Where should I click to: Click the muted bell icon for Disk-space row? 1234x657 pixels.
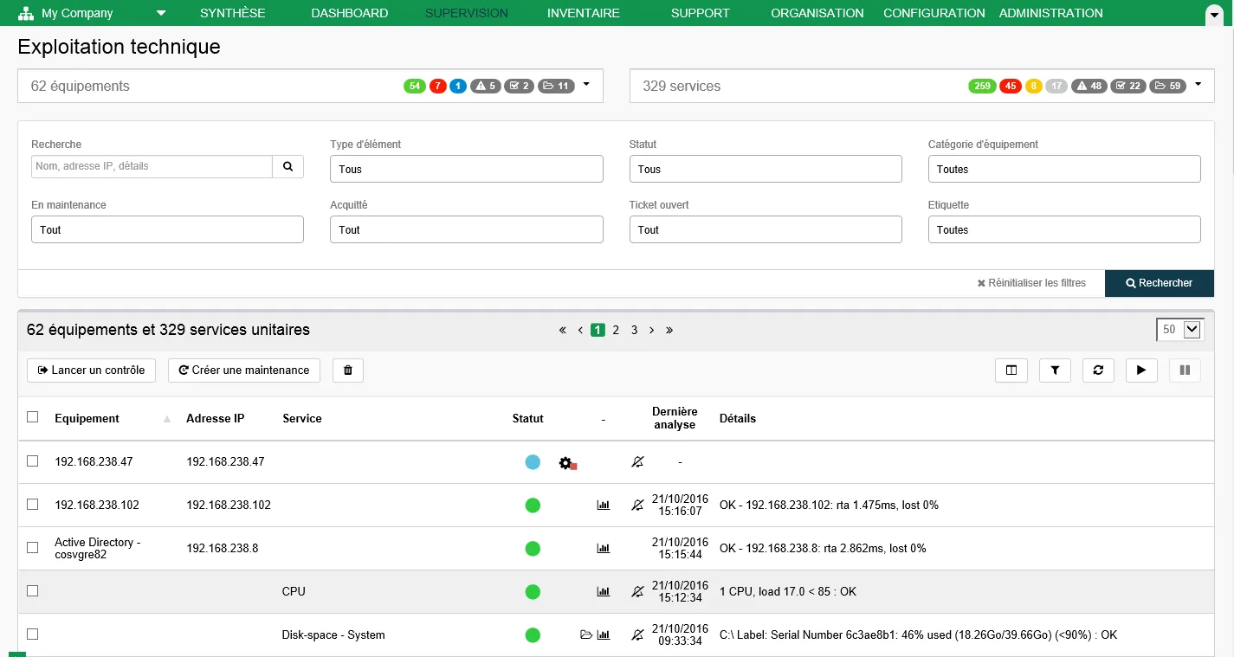tap(637, 635)
